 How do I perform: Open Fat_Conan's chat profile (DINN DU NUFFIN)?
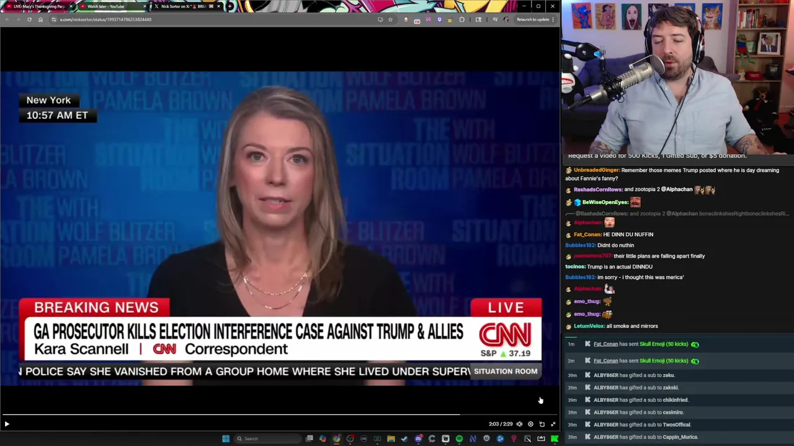(587, 235)
